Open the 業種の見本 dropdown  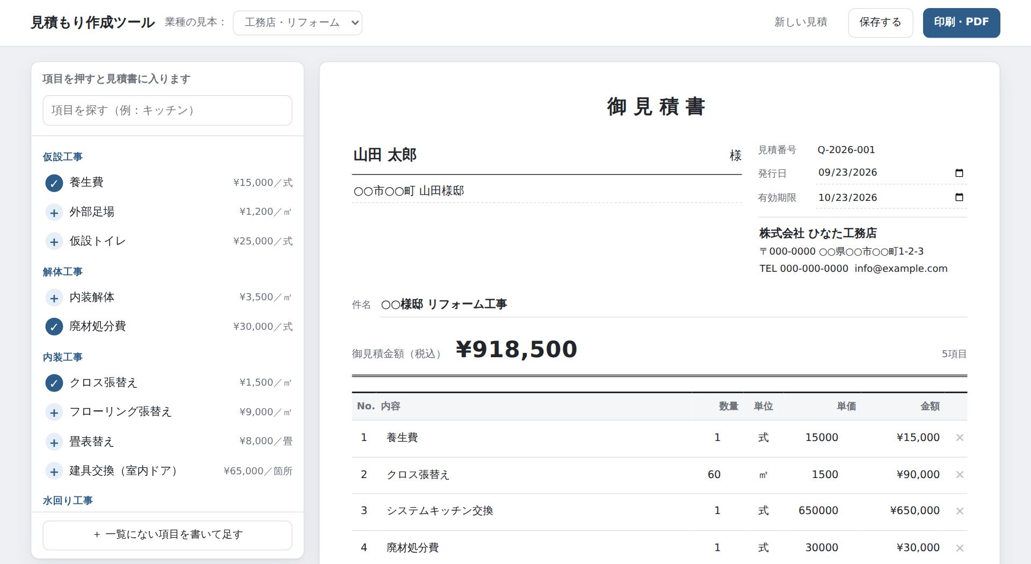tap(297, 23)
